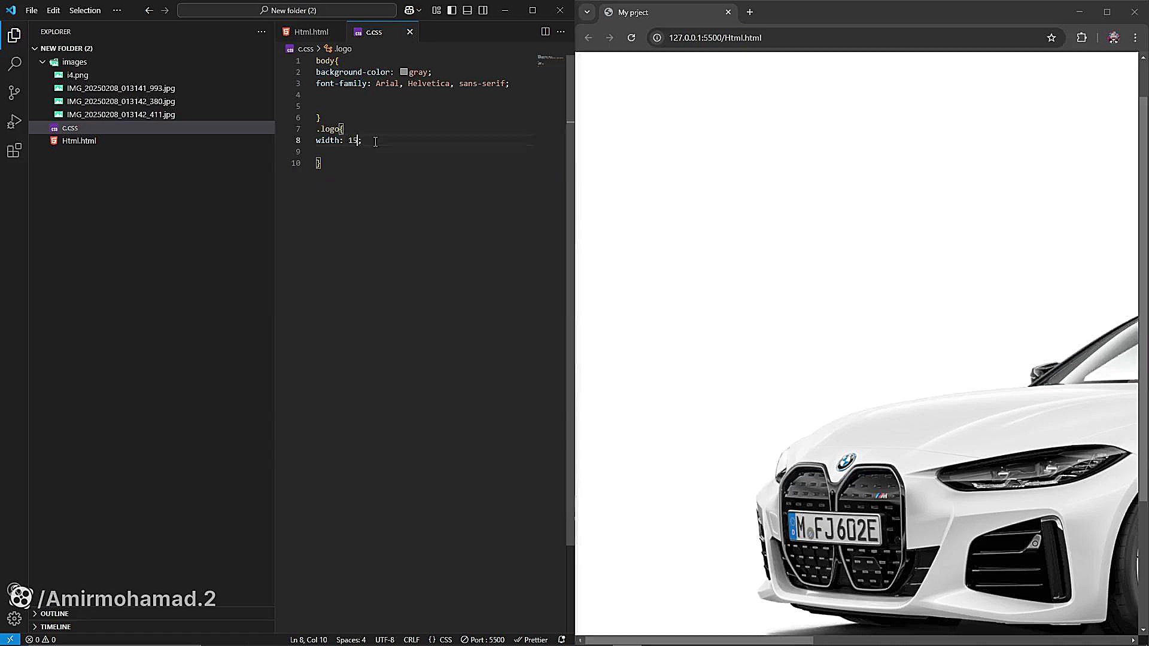Open the i4.png file
Screen dimensions: 1149x646
click(x=77, y=75)
